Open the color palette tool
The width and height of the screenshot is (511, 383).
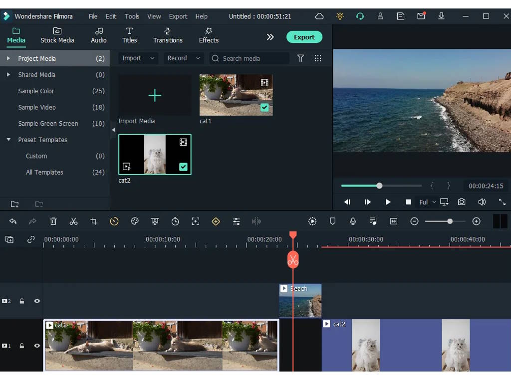pyautogui.click(x=135, y=221)
